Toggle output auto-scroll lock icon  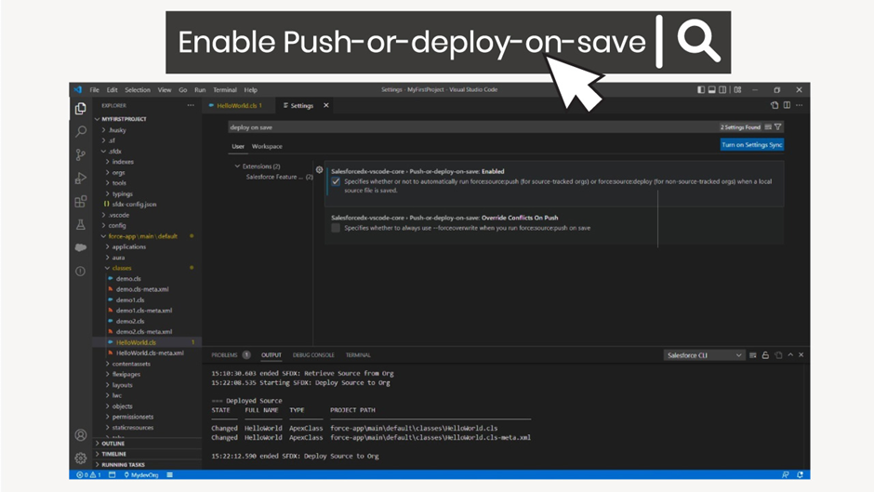pyautogui.click(x=766, y=355)
